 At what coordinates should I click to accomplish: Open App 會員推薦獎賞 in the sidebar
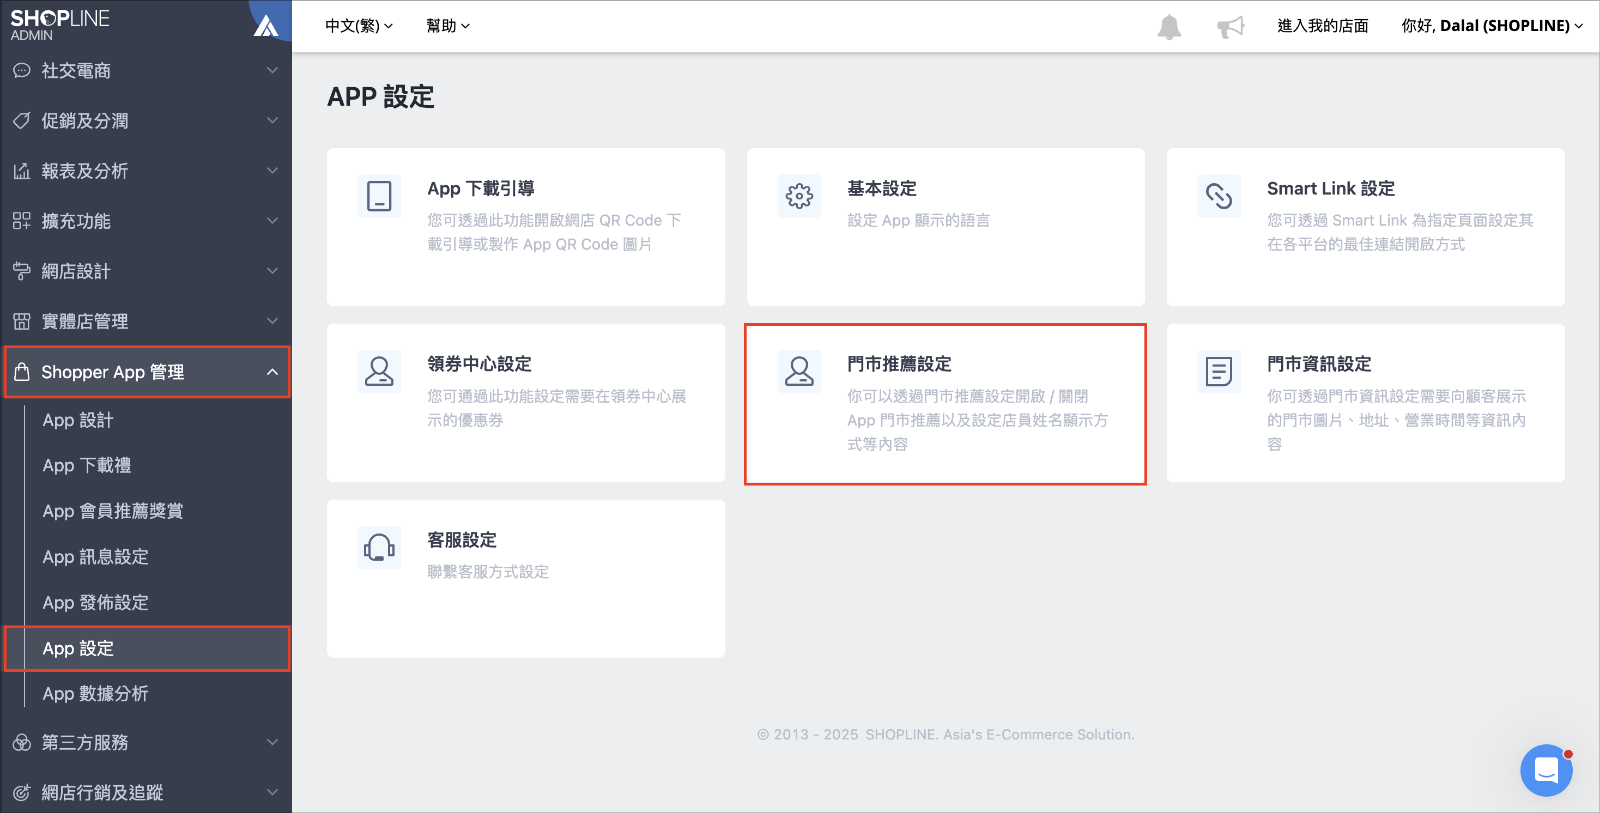(112, 511)
